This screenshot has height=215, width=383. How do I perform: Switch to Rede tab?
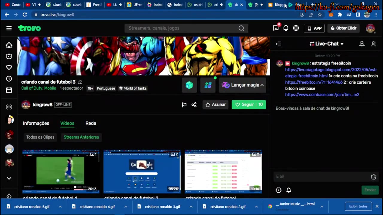(x=91, y=123)
